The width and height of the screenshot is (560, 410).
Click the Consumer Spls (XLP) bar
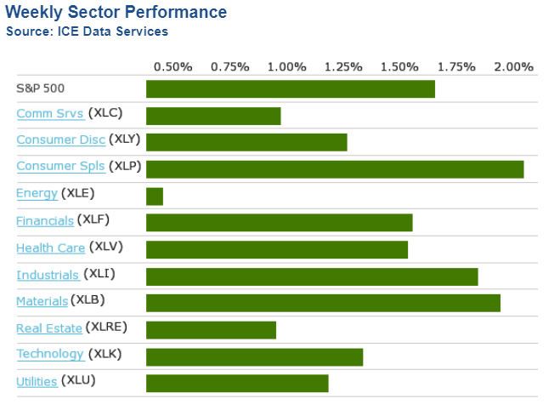click(x=335, y=169)
